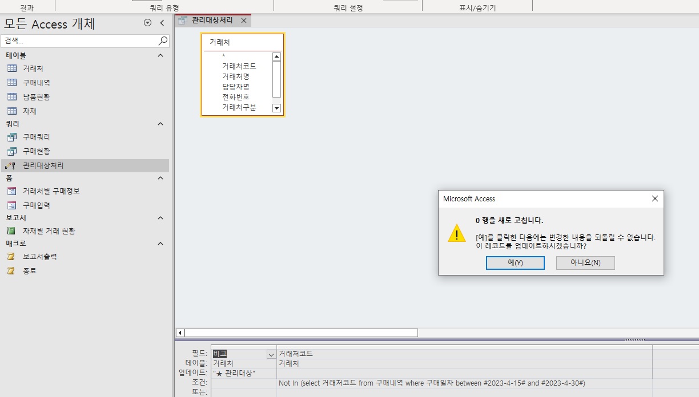Collapse the 매크로 group
This screenshot has height=397, width=699.
coord(160,244)
